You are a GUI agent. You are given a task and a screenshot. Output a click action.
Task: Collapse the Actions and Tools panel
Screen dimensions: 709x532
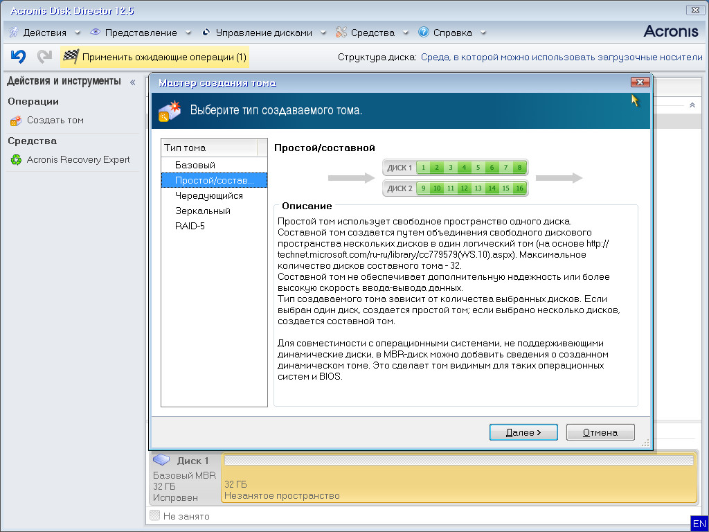tap(133, 82)
